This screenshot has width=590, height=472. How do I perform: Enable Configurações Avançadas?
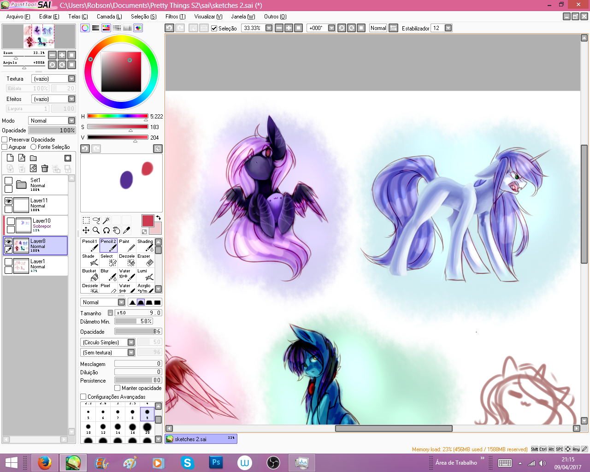coord(83,397)
